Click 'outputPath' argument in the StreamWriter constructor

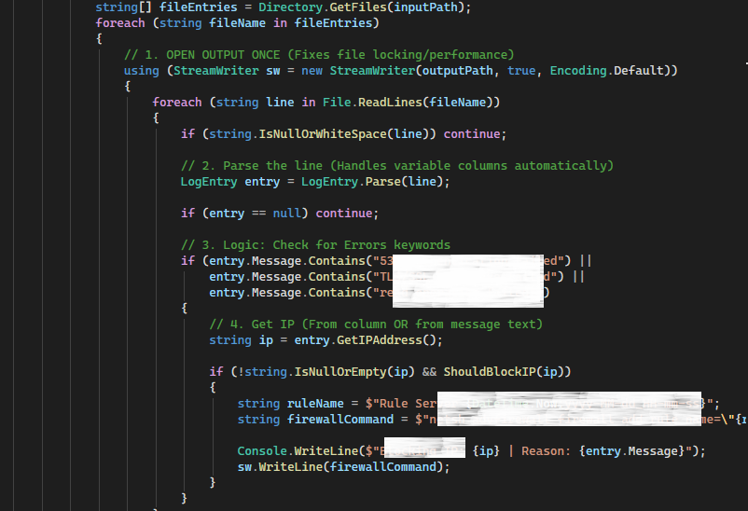tap(458, 71)
